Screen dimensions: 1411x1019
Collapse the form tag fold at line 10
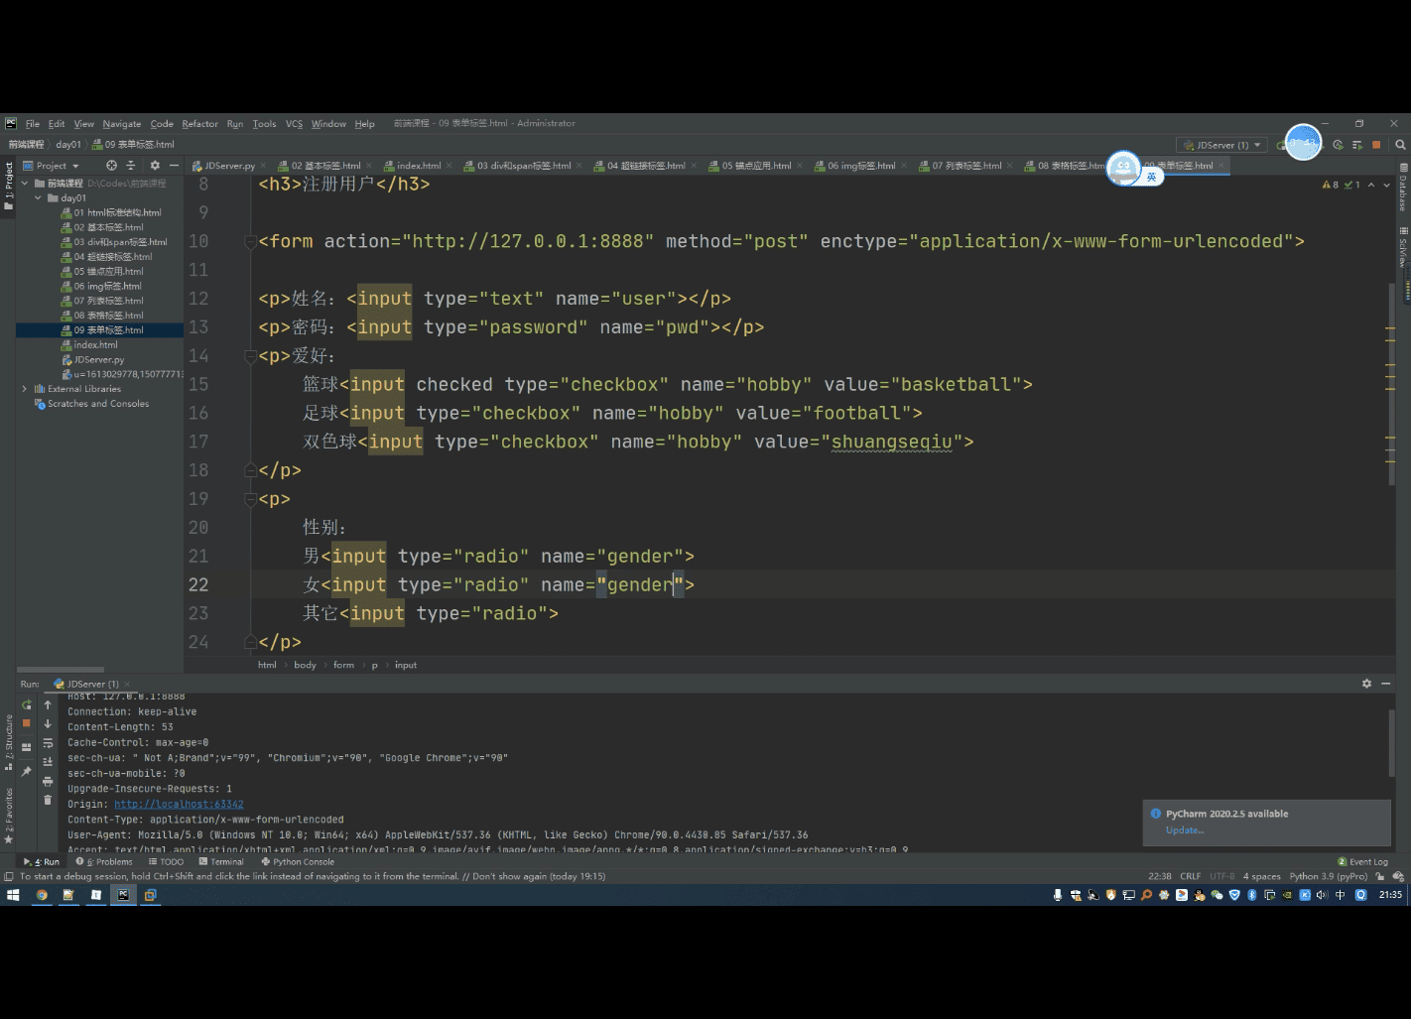coord(251,242)
